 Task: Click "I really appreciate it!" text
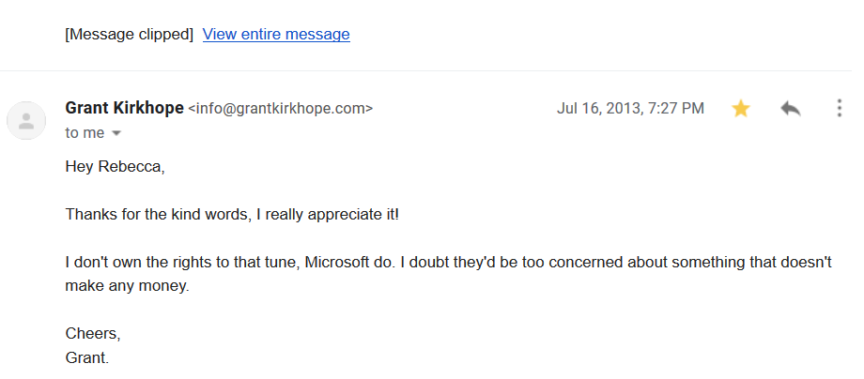click(x=332, y=215)
